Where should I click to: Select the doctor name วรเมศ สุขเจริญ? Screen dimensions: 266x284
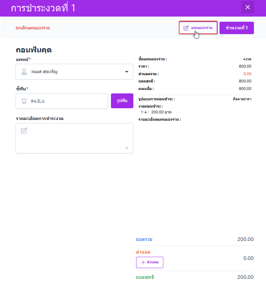point(44,72)
